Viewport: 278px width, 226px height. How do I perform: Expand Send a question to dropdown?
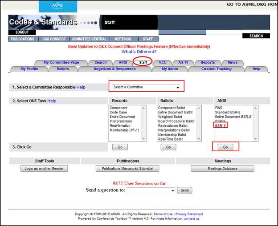[x=151, y=190]
